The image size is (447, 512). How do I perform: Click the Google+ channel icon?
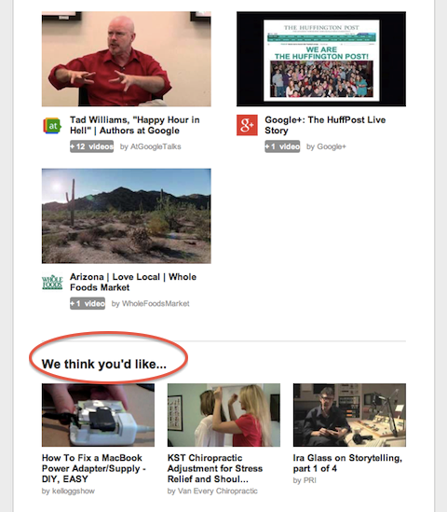tap(247, 125)
